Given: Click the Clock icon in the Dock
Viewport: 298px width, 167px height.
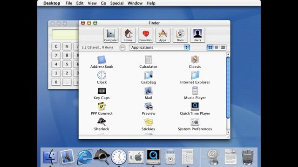Looking at the screenshot, I should coord(119,157).
